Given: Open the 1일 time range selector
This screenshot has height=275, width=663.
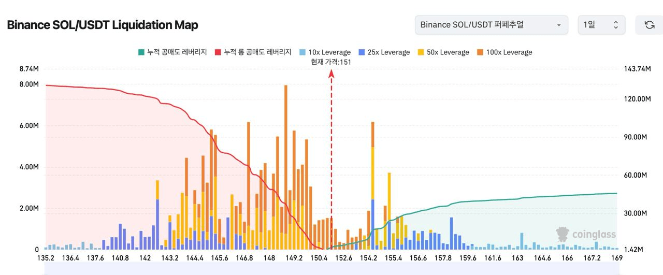Looking at the screenshot, I should point(601,25).
